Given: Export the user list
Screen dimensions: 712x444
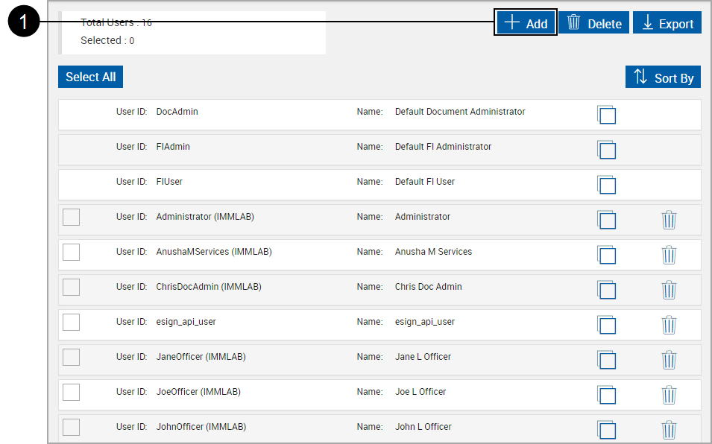Looking at the screenshot, I should click(x=667, y=23).
